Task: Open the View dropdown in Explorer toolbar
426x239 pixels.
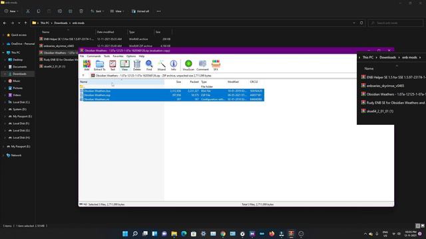Action: [x=117, y=11]
